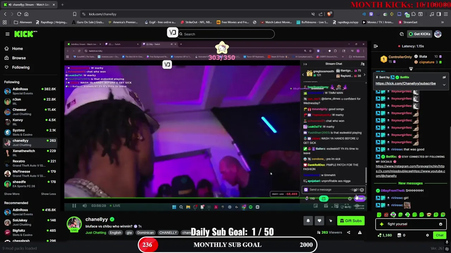
Task: Open the rapidtags.io/app bookmark
Action: (x=345, y=22)
